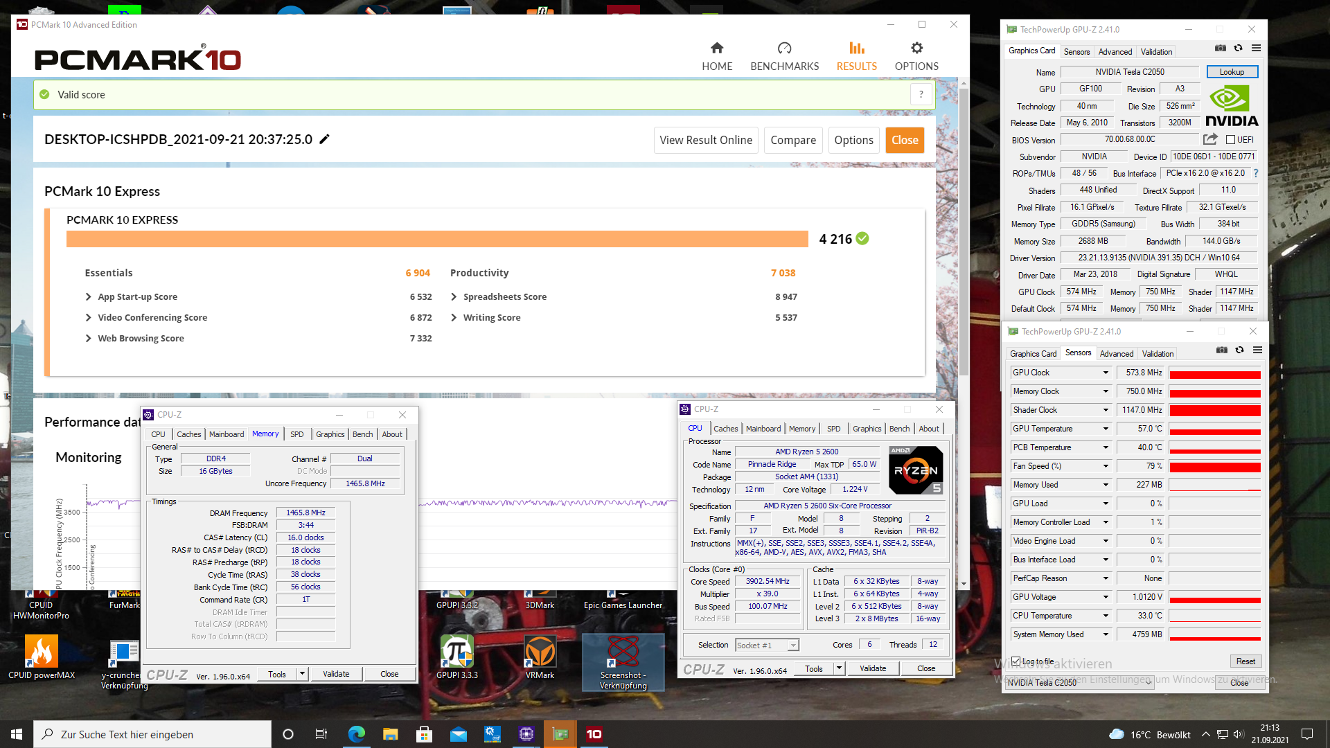Open the CPUID powerMAX desktop shortcut
The image size is (1330, 748).
42,658
